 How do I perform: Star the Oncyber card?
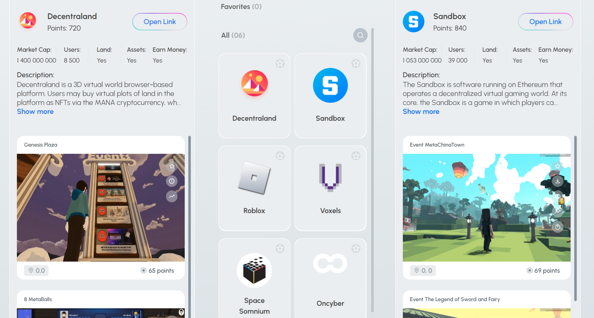click(x=356, y=249)
